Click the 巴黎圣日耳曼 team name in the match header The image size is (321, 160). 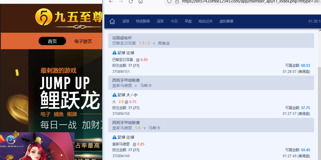coord(124,43)
